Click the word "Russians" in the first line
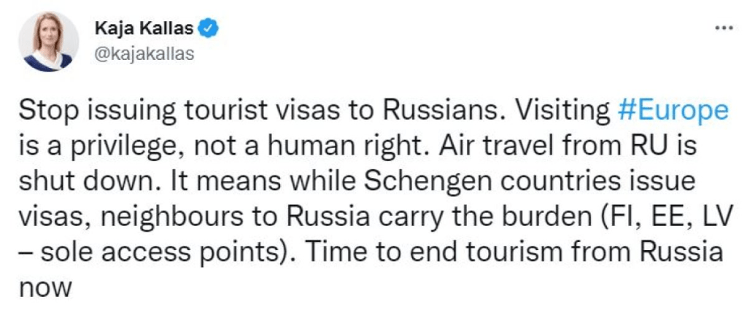 [414, 111]
